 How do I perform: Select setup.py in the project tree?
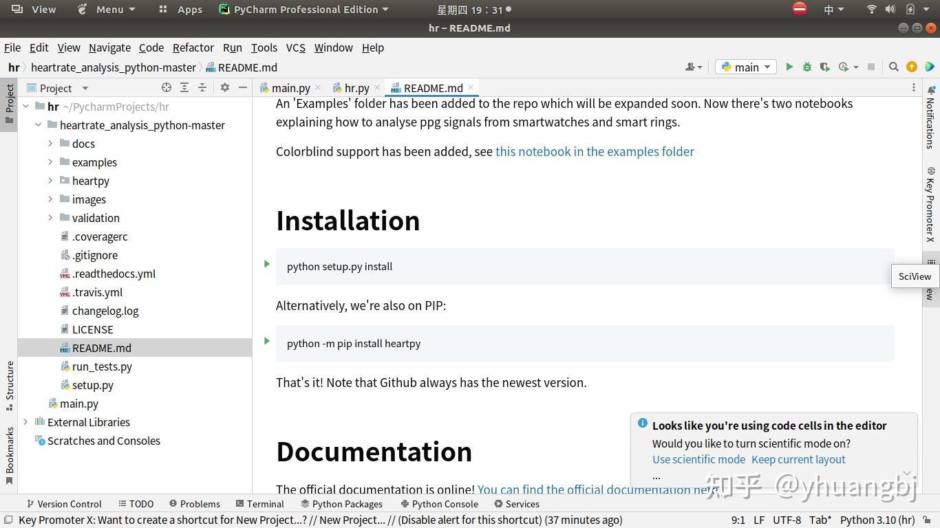click(x=92, y=385)
